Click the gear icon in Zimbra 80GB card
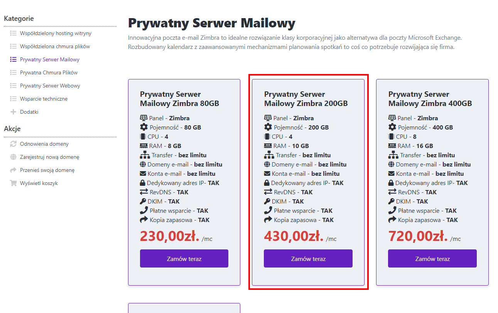The image size is (498, 313). [143, 128]
